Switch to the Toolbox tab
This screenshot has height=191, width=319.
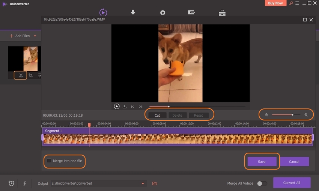pyautogui.click(x=222, y=13)
